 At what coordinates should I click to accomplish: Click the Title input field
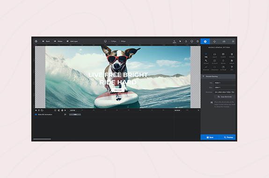point(225,82)
